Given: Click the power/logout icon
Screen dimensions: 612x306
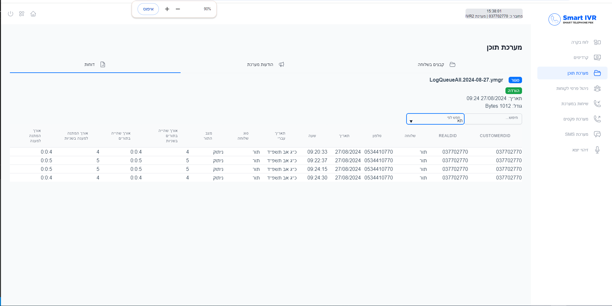Looking at the screenshot, I should tap(11, 14).
